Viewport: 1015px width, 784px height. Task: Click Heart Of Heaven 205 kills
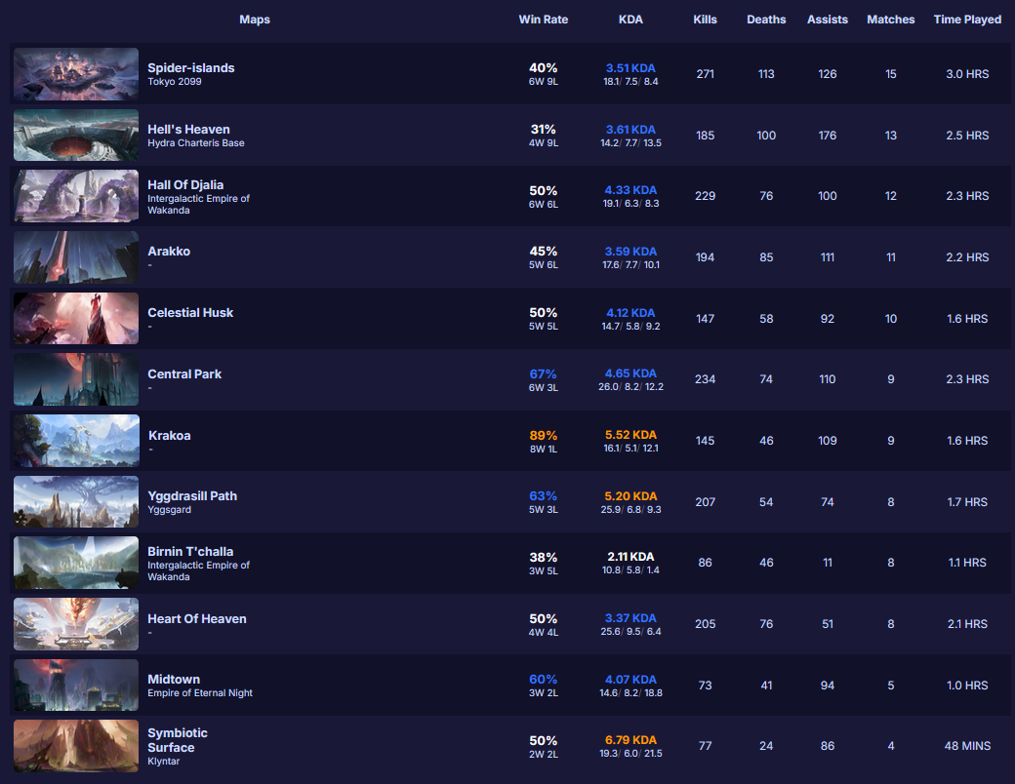tap(705, 623)
